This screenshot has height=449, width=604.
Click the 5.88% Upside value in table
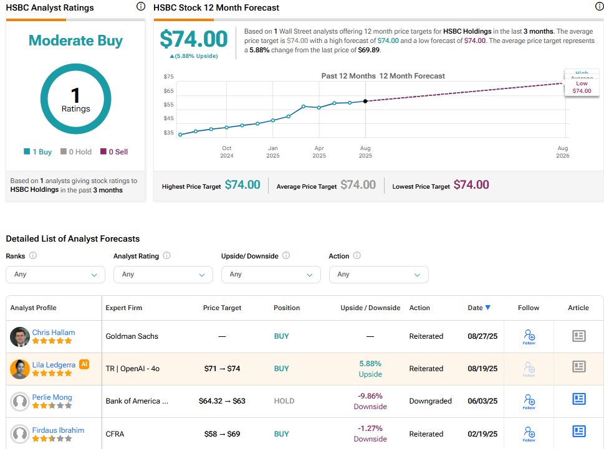(x=370, y=369)
